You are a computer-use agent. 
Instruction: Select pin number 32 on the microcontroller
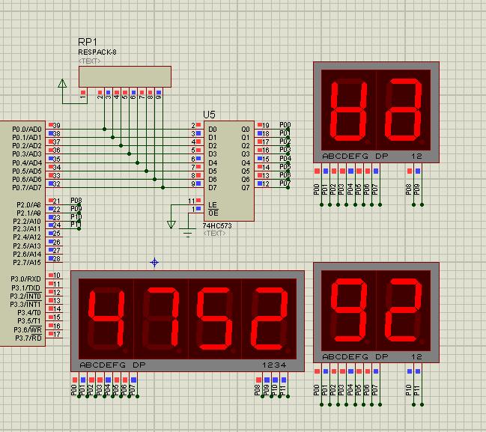pyautogui.click(x=57, y=183)
